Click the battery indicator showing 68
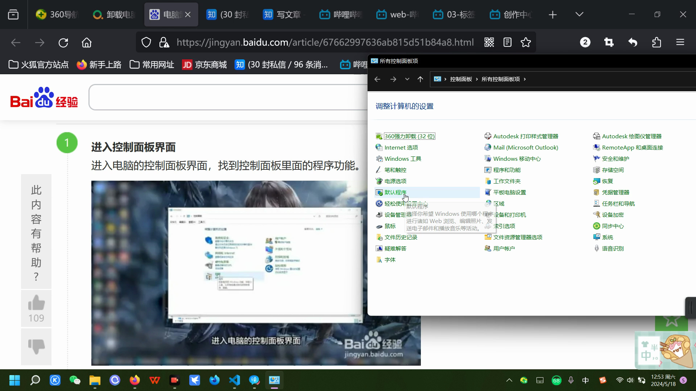The height and width of the screenshot is (391, 696). point(557,380)
